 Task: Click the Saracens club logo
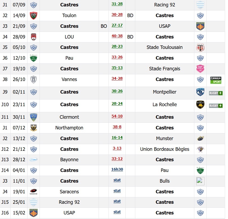(34, 192)
